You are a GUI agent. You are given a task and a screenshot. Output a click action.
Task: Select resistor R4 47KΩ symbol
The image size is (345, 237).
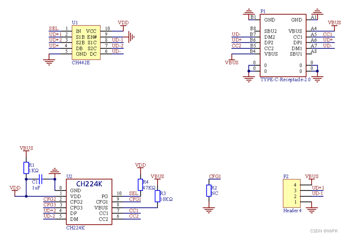coord(140,185)
